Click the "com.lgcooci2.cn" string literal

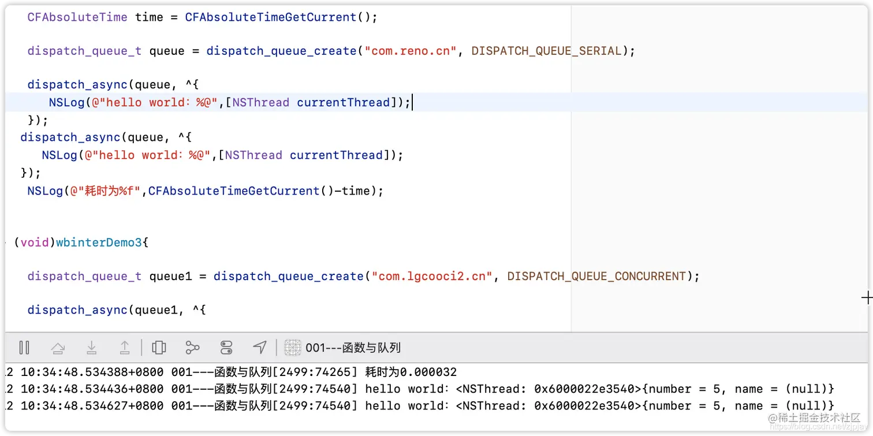coord(432,276)
